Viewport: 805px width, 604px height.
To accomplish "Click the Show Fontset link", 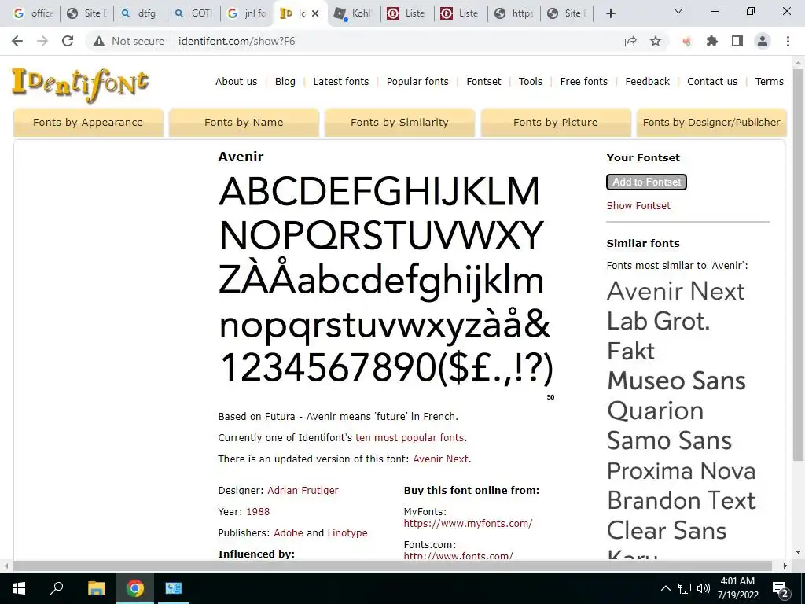I will (x=638, y=205).
